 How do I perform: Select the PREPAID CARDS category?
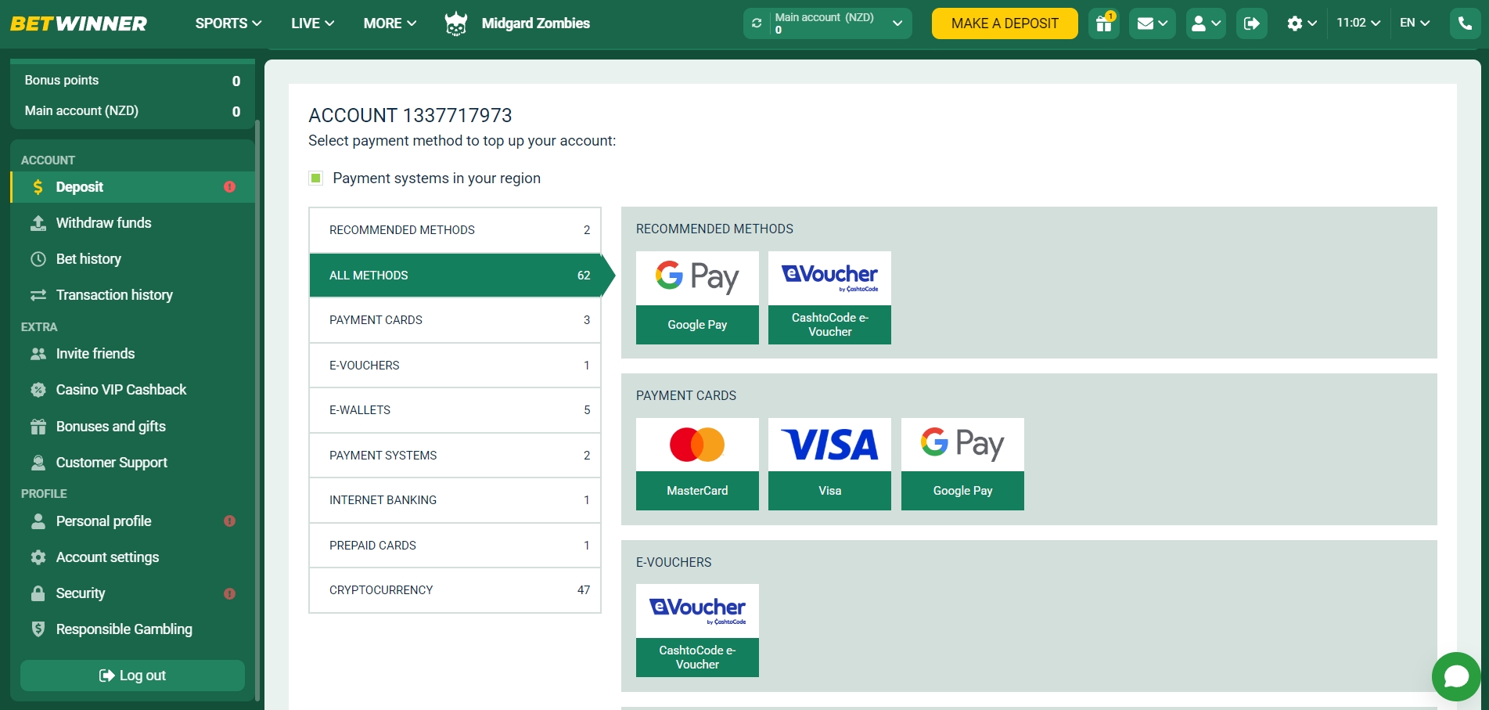(x=455, y=546)
